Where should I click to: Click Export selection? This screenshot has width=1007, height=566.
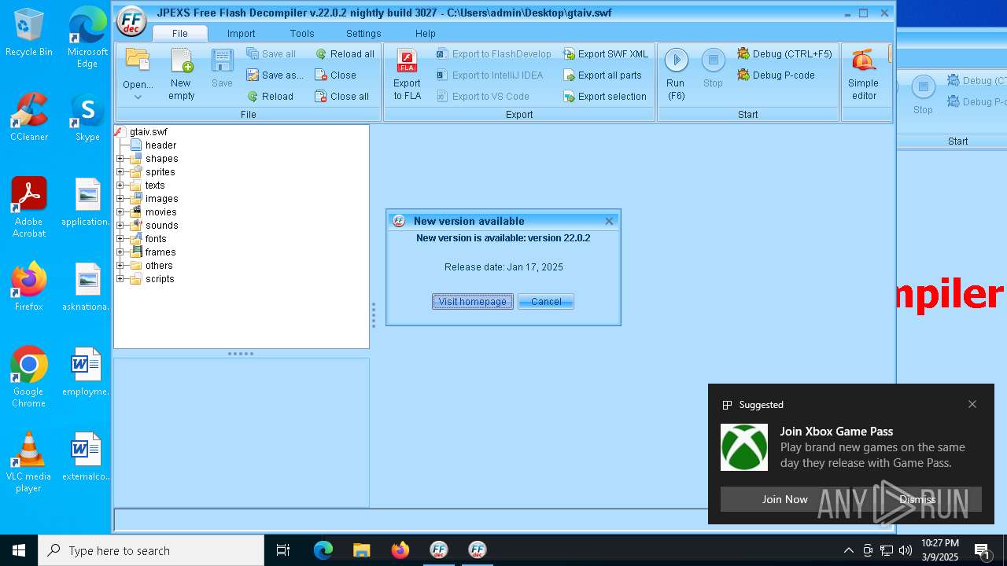click(x=604, y=97)
